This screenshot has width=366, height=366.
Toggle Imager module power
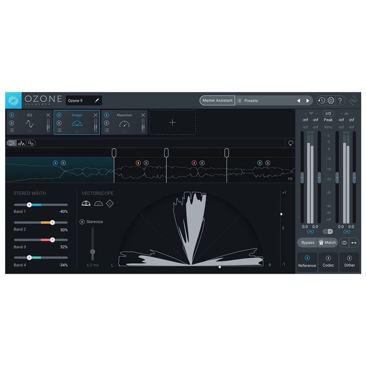pos(59,115)
